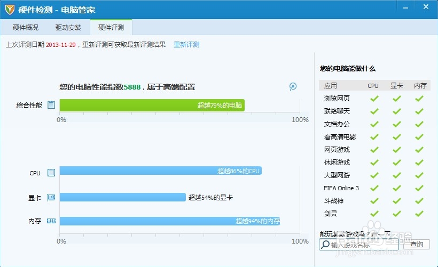
Task: Click the 您的电脑能做什么 heading
Action: pyautogui.click(x=348, y=69)
